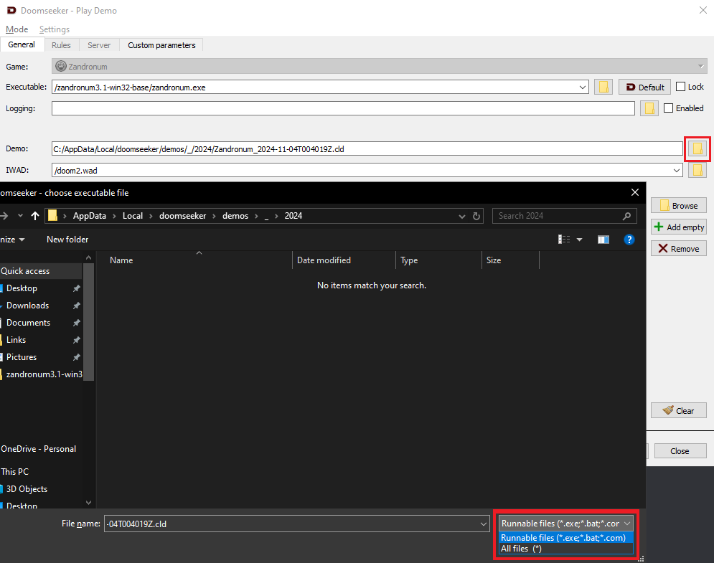Click the file dialog help question icon
The image size is (714, 563).
629,240
